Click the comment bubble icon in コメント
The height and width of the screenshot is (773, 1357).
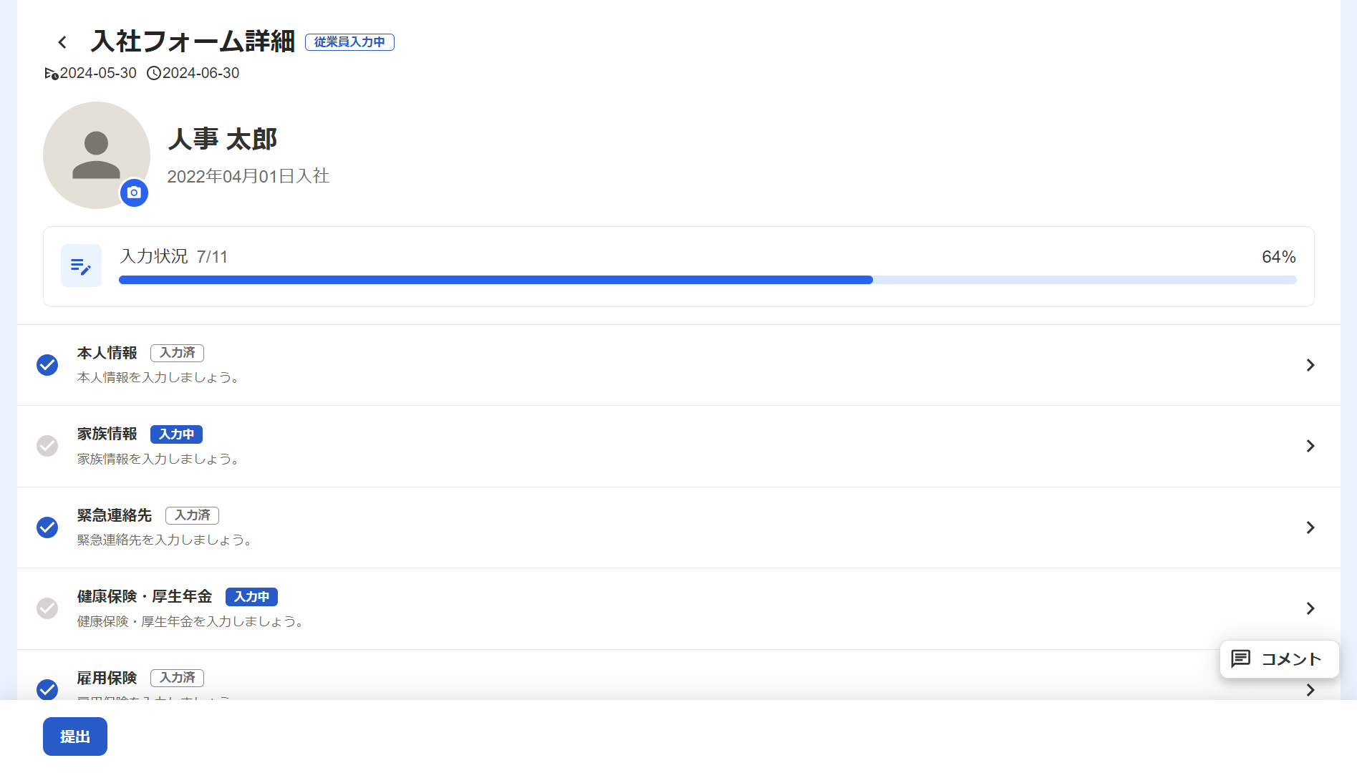coord(1240,658)
